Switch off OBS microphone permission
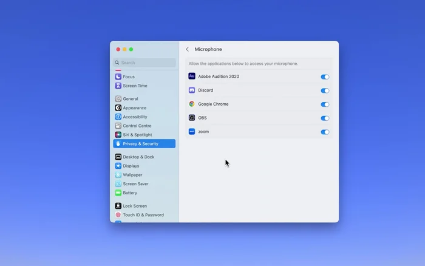 325,118
